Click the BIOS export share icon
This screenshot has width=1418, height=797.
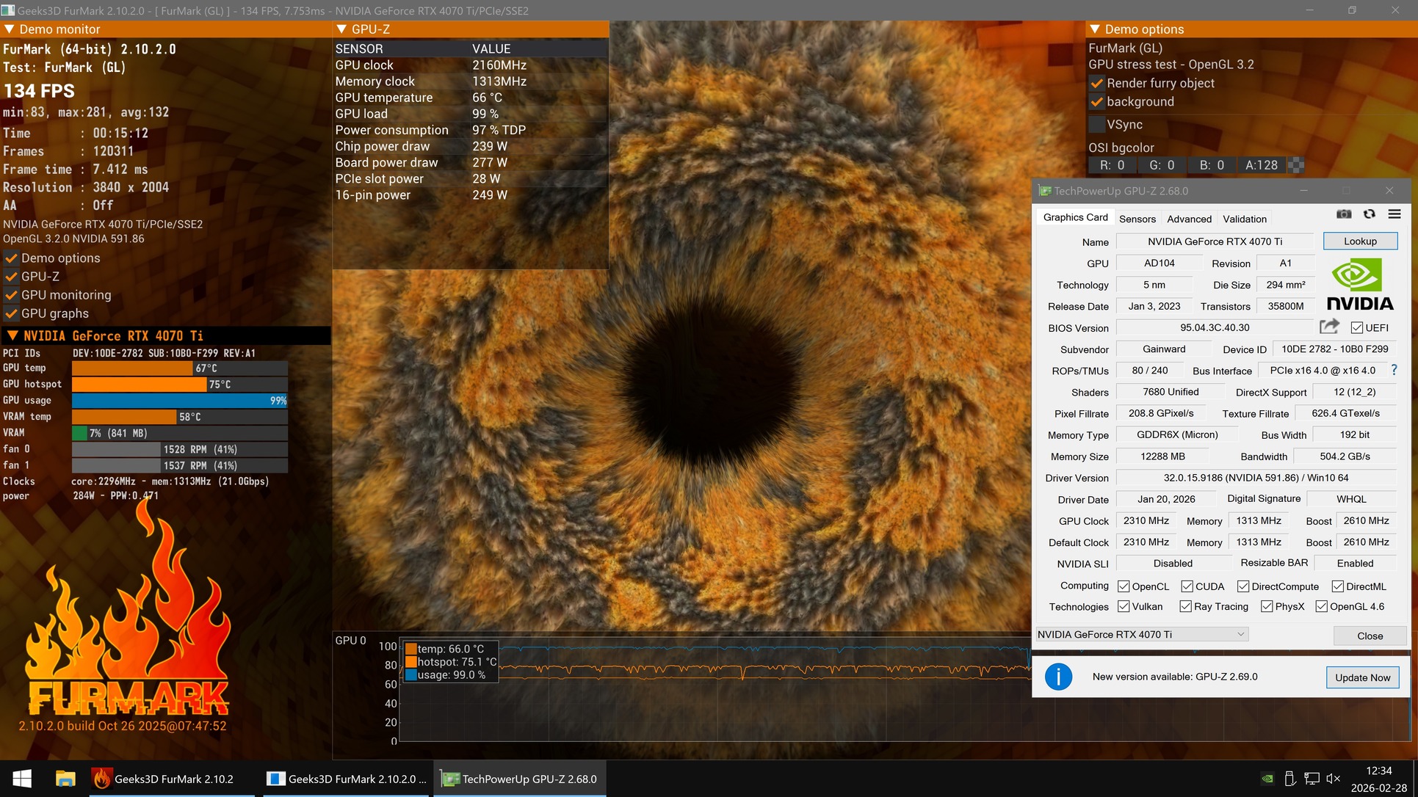click(1328, 327)
